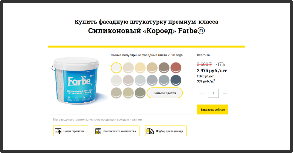Choose the terracotta red color swatch
The width and height of the screenshot is (293, 153).
(176, 68)
